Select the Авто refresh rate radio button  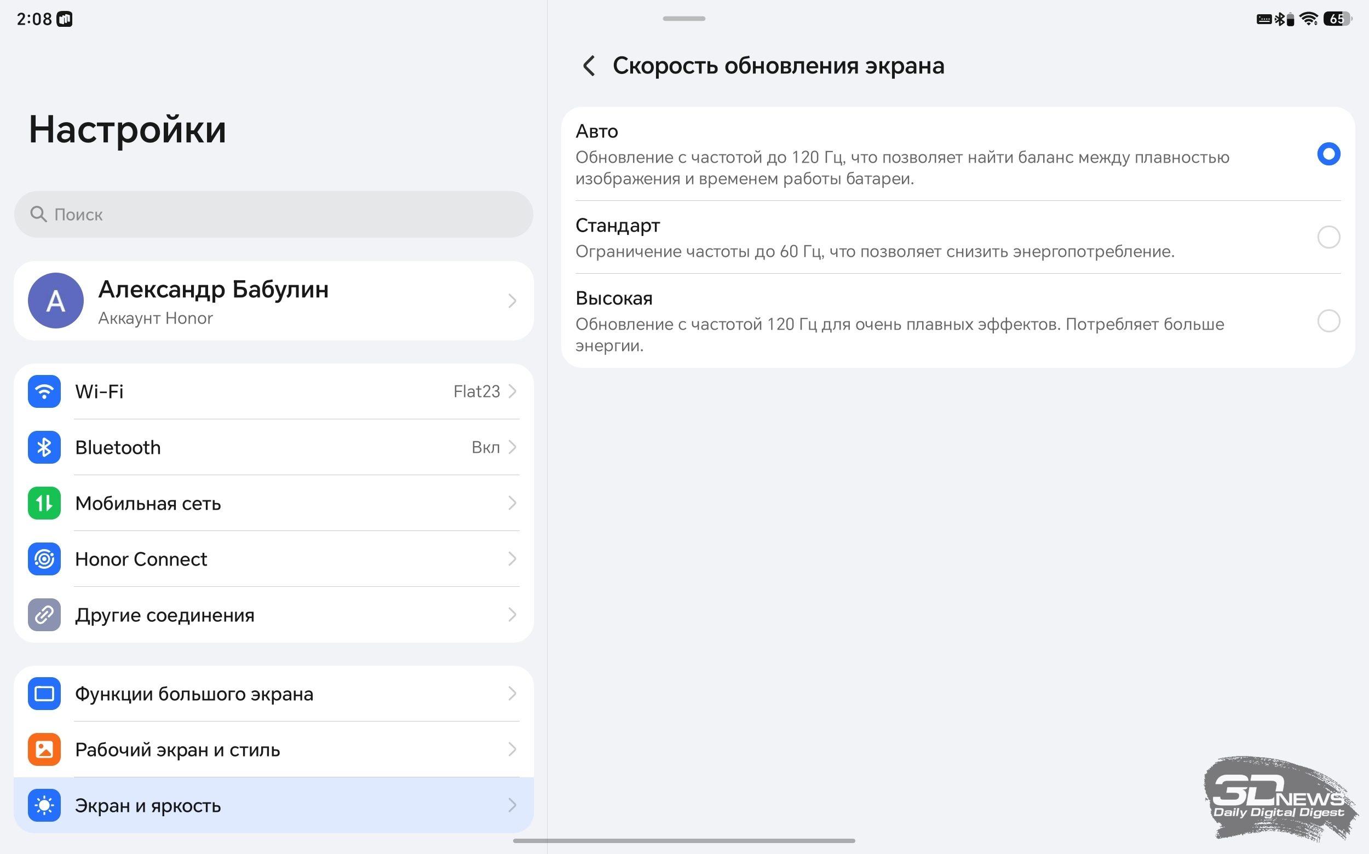click(x=1328, y=154)
